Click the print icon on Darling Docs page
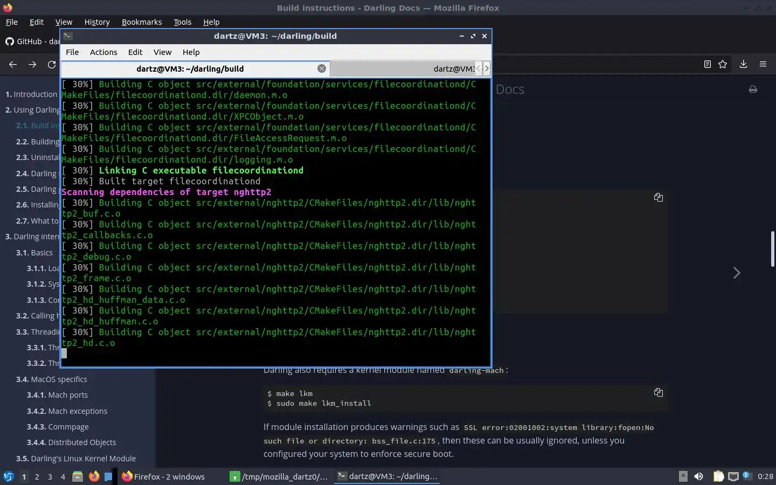 tap(753, 89)
